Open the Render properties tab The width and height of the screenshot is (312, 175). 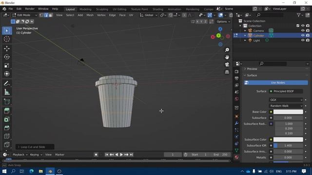[236, 71]
